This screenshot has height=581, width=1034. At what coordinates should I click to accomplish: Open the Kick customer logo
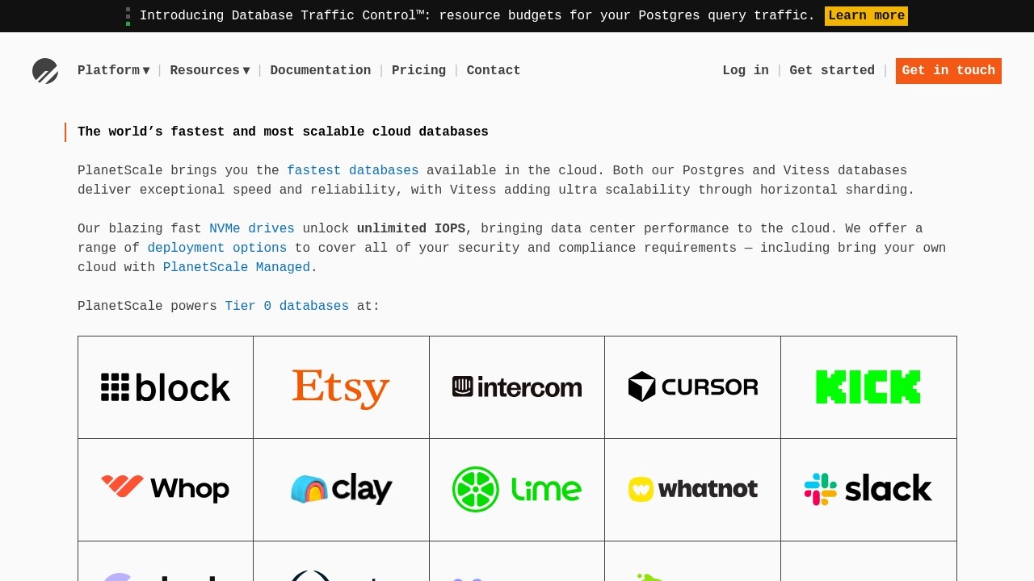coord(868,387)
